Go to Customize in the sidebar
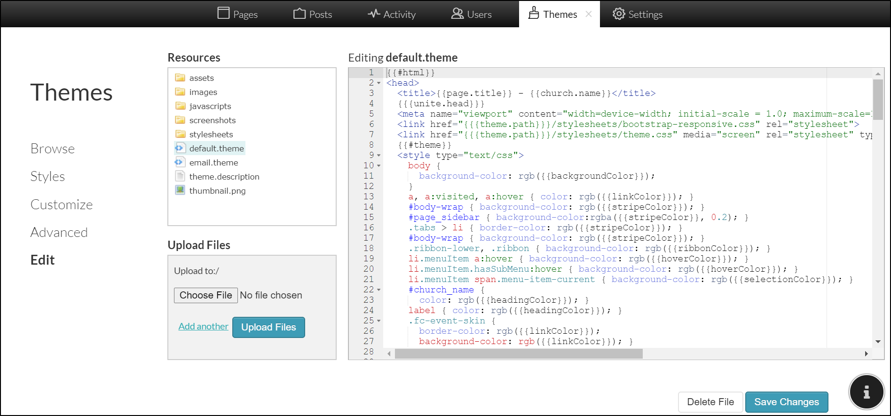Image resolution: width=891 pixels, height=416 pixels. pyautogui.click(x=62, y=204)
